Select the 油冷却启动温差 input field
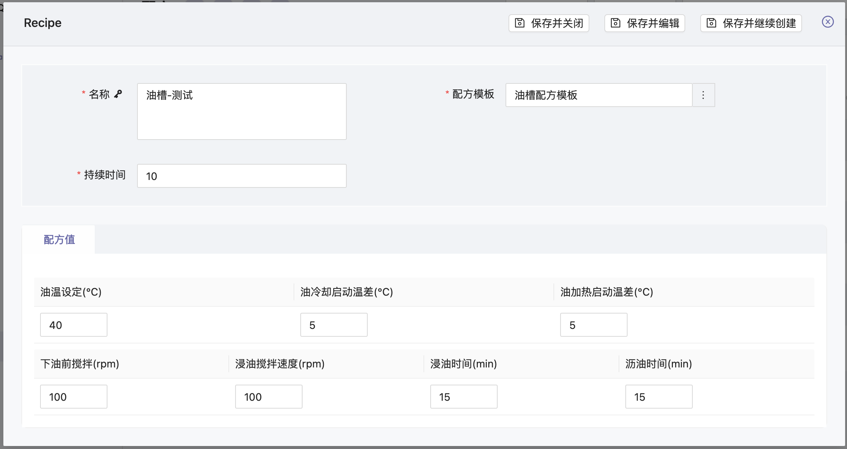This screenshot has height=449, width=847. pos(334,325)
